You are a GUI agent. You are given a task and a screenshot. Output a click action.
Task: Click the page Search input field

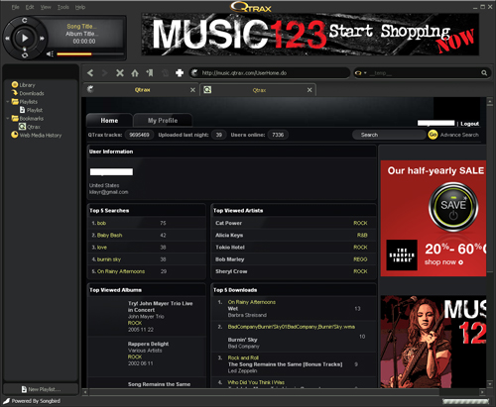point(389,135)
